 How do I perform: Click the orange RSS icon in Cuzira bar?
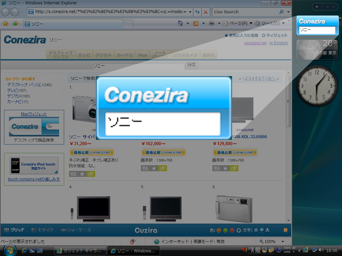click(285, 230)
